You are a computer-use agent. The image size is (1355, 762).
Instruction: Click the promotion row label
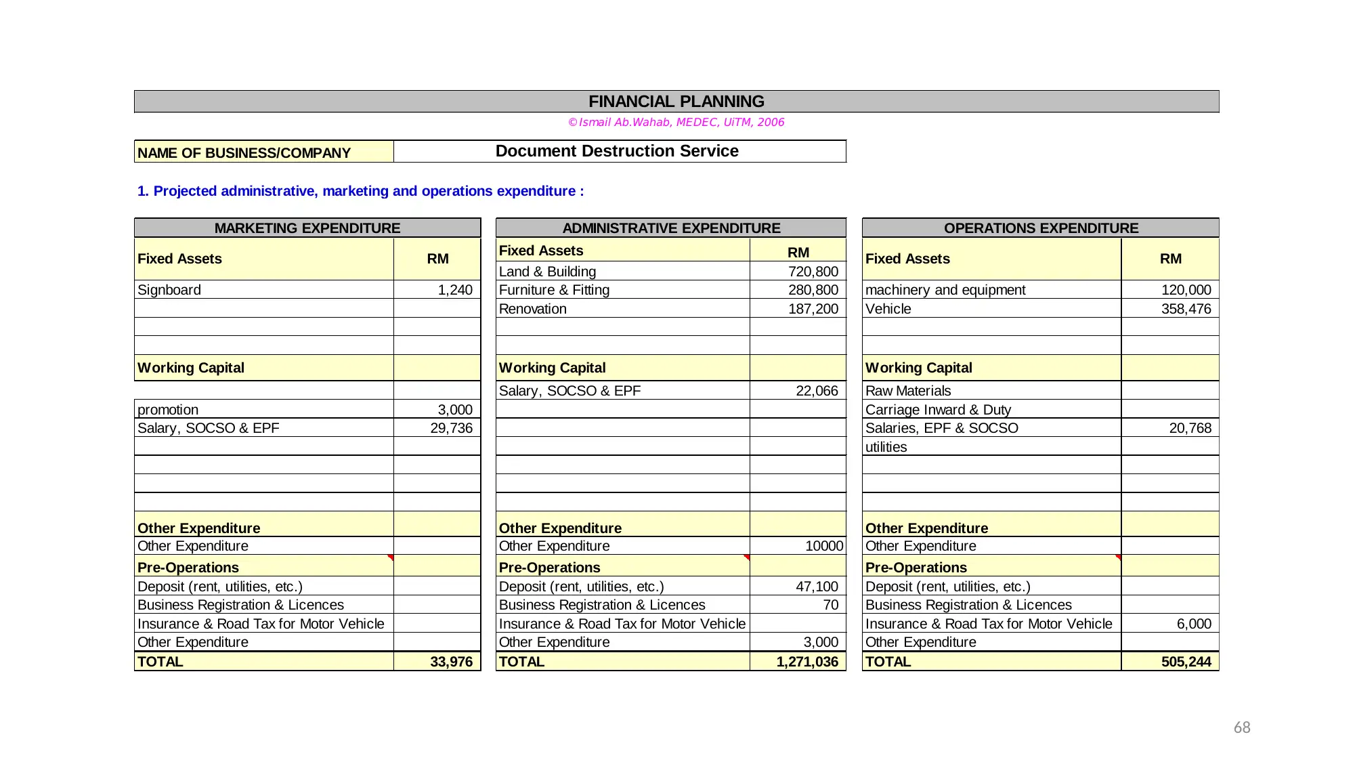pyautogui.click(x=168, y=410)
